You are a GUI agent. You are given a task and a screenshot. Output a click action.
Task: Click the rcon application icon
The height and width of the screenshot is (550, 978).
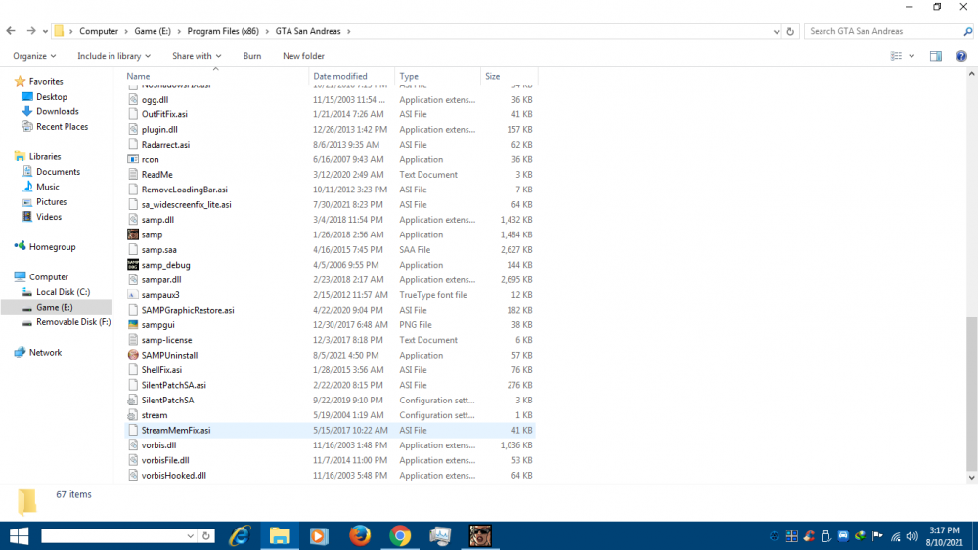click(x=133, y=159)
